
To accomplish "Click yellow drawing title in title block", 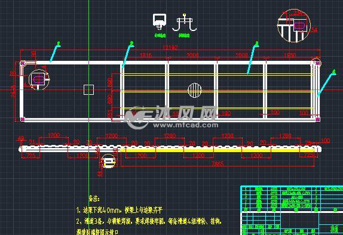I will point(334,229).
